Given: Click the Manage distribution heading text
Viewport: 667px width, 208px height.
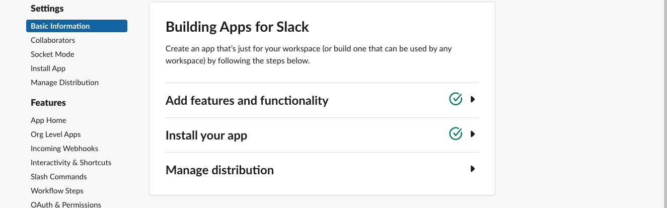Looking at the screenshot, I should (219, 170).
